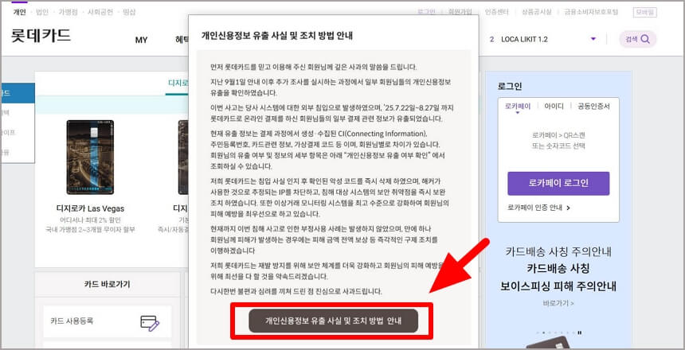Open the 상품공시실 link
Image resolution: width=685 pixels, height=350 pixels.
537,12
